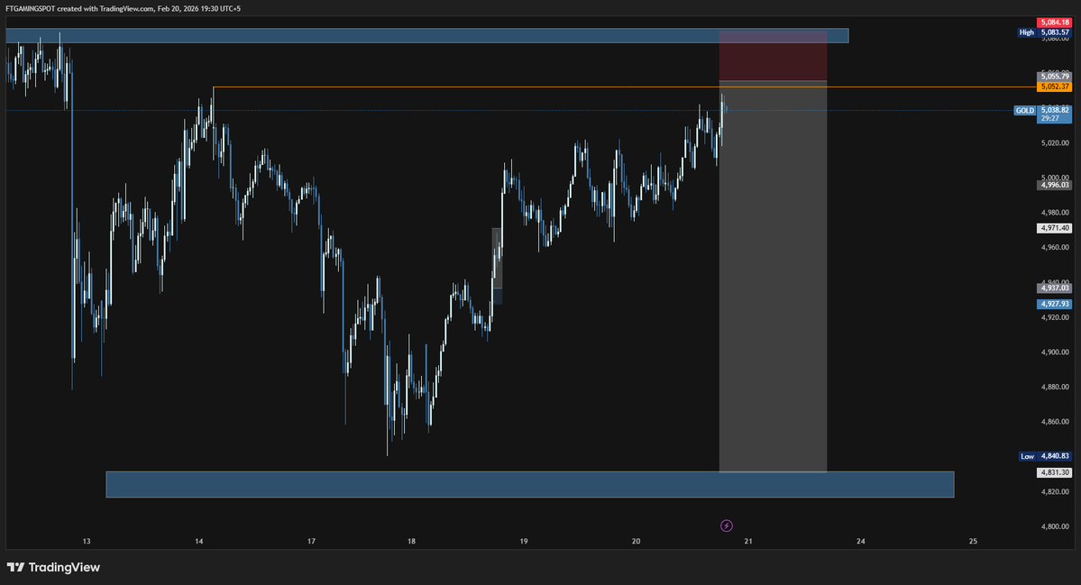Select the 4,996.03 price label
This screenshot has width=1081, height=585.
click(x=1055, y=185)
